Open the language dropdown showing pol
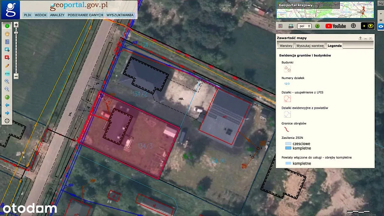 tap(304, 26)
